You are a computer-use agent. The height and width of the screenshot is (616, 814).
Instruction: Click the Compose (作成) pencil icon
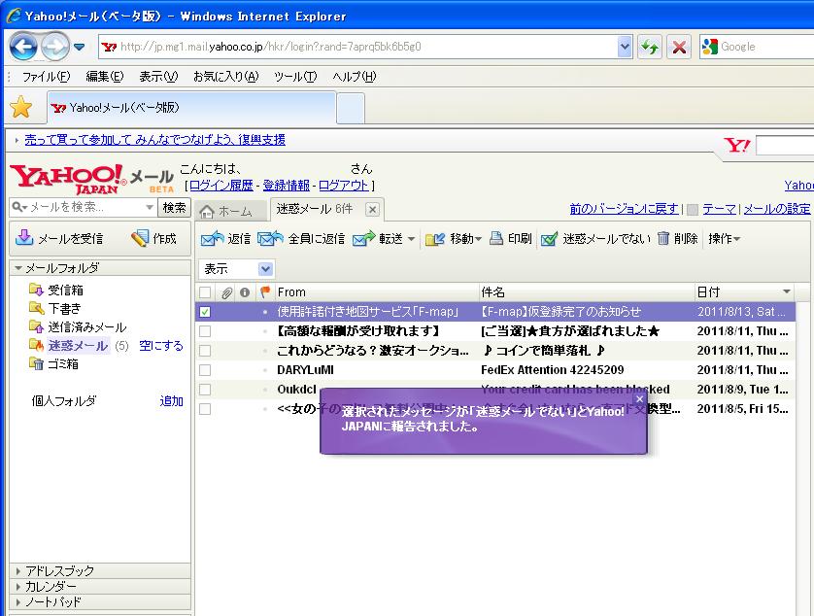coord(140,238)
